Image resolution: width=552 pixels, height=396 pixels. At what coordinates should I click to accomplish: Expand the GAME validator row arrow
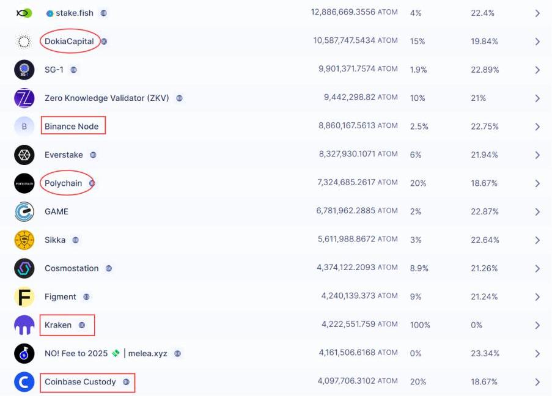[537, 211]
